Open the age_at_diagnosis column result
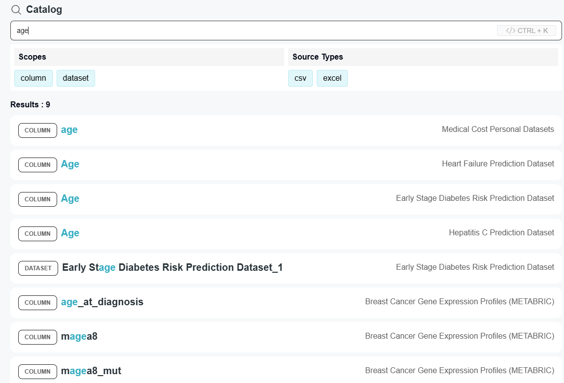Image resolution: width=564 pixels, height=383 pixels. click(x=102, y=302)
